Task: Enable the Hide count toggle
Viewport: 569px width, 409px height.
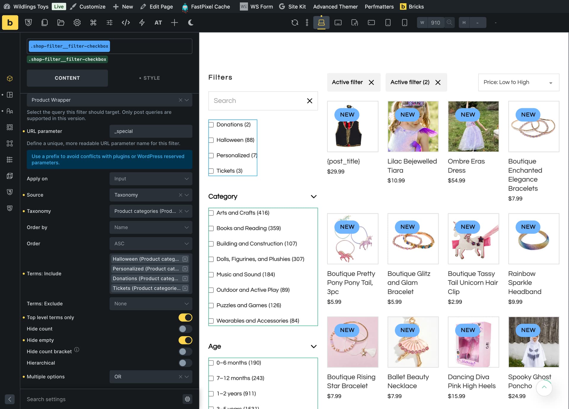Action: [x=185, y=329]
